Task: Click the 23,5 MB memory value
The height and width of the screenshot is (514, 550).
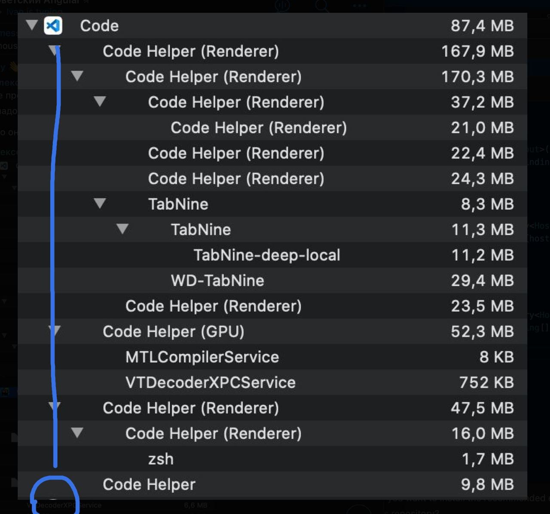Action: [x=482, y=306]
